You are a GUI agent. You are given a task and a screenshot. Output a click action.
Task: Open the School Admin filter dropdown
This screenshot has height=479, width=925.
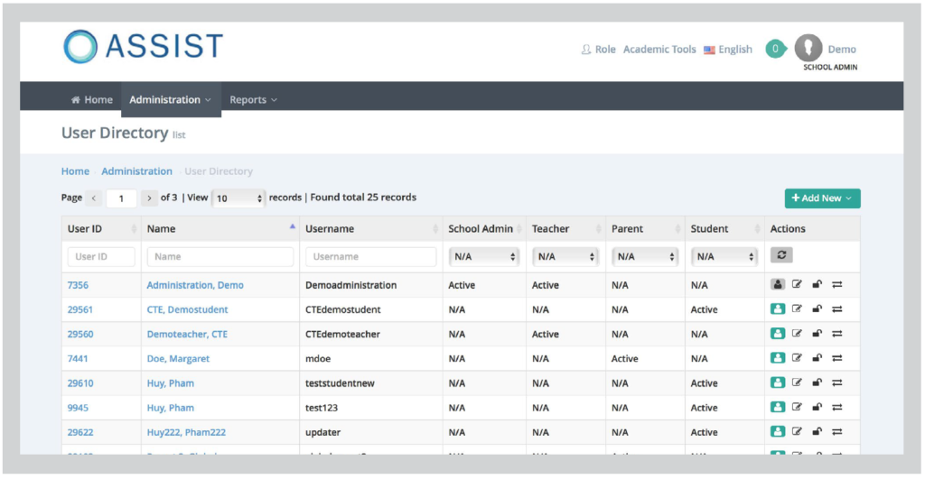(x=484, y=257)
